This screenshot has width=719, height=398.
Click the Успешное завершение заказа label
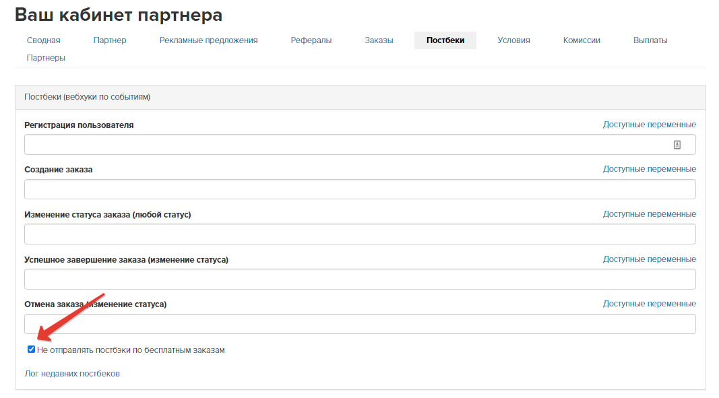click(x=126, y=259)
